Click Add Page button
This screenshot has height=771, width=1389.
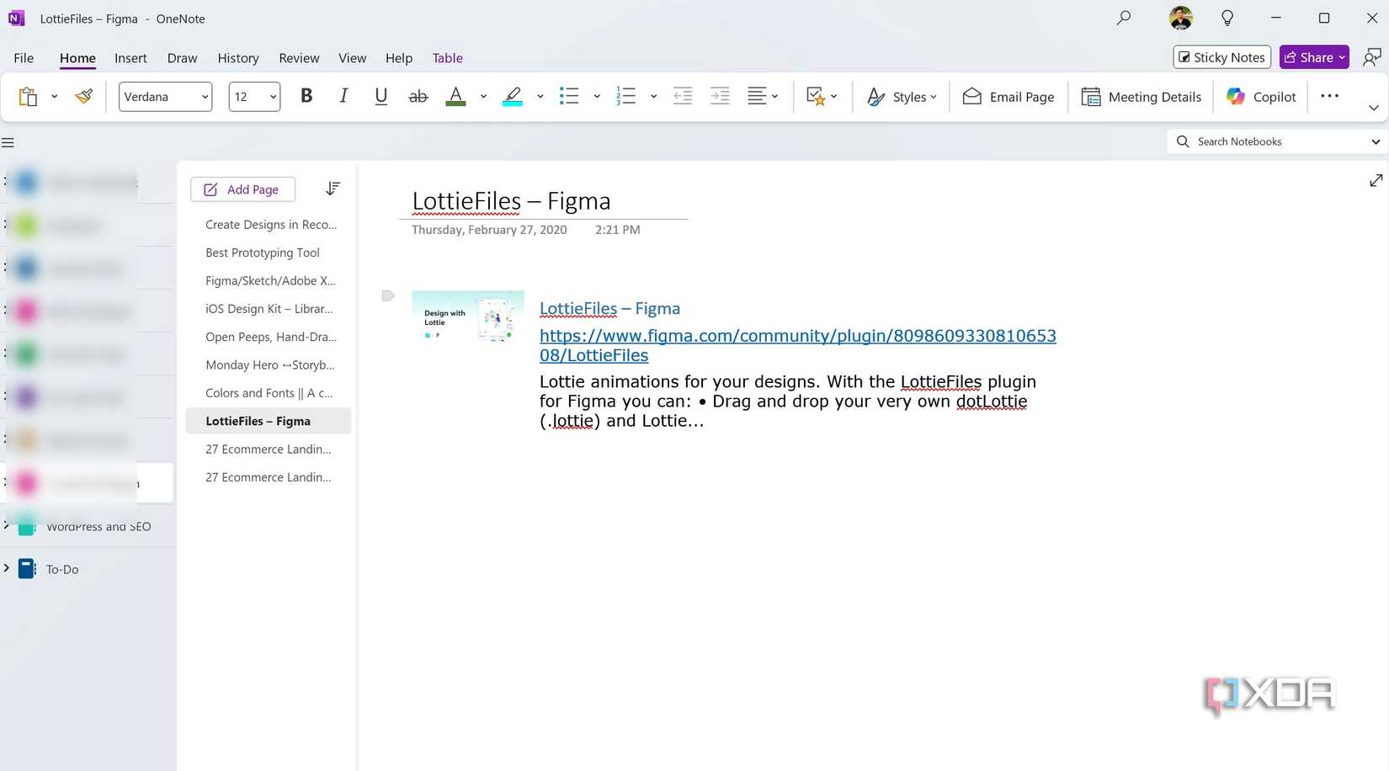point(242,189)
